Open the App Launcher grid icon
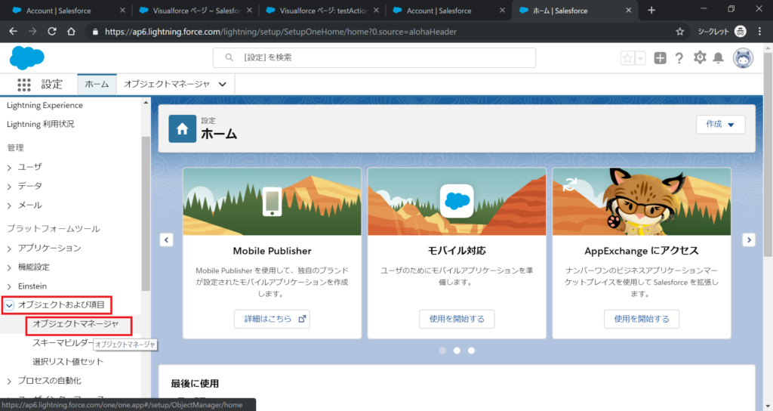This screenshot has height=411, width=773. [24, 85]
